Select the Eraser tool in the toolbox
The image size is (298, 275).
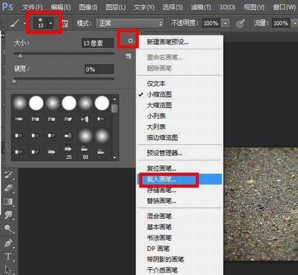8,188
